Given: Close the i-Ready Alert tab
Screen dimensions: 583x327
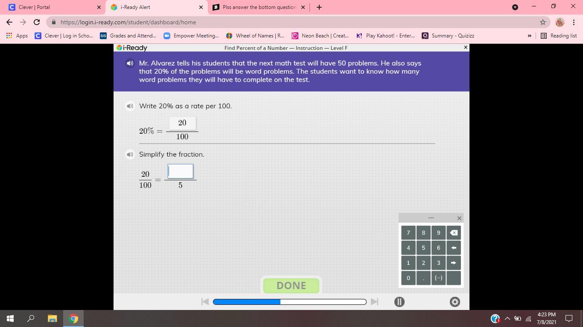Looking at the screenshot, I should pos(201,7).
